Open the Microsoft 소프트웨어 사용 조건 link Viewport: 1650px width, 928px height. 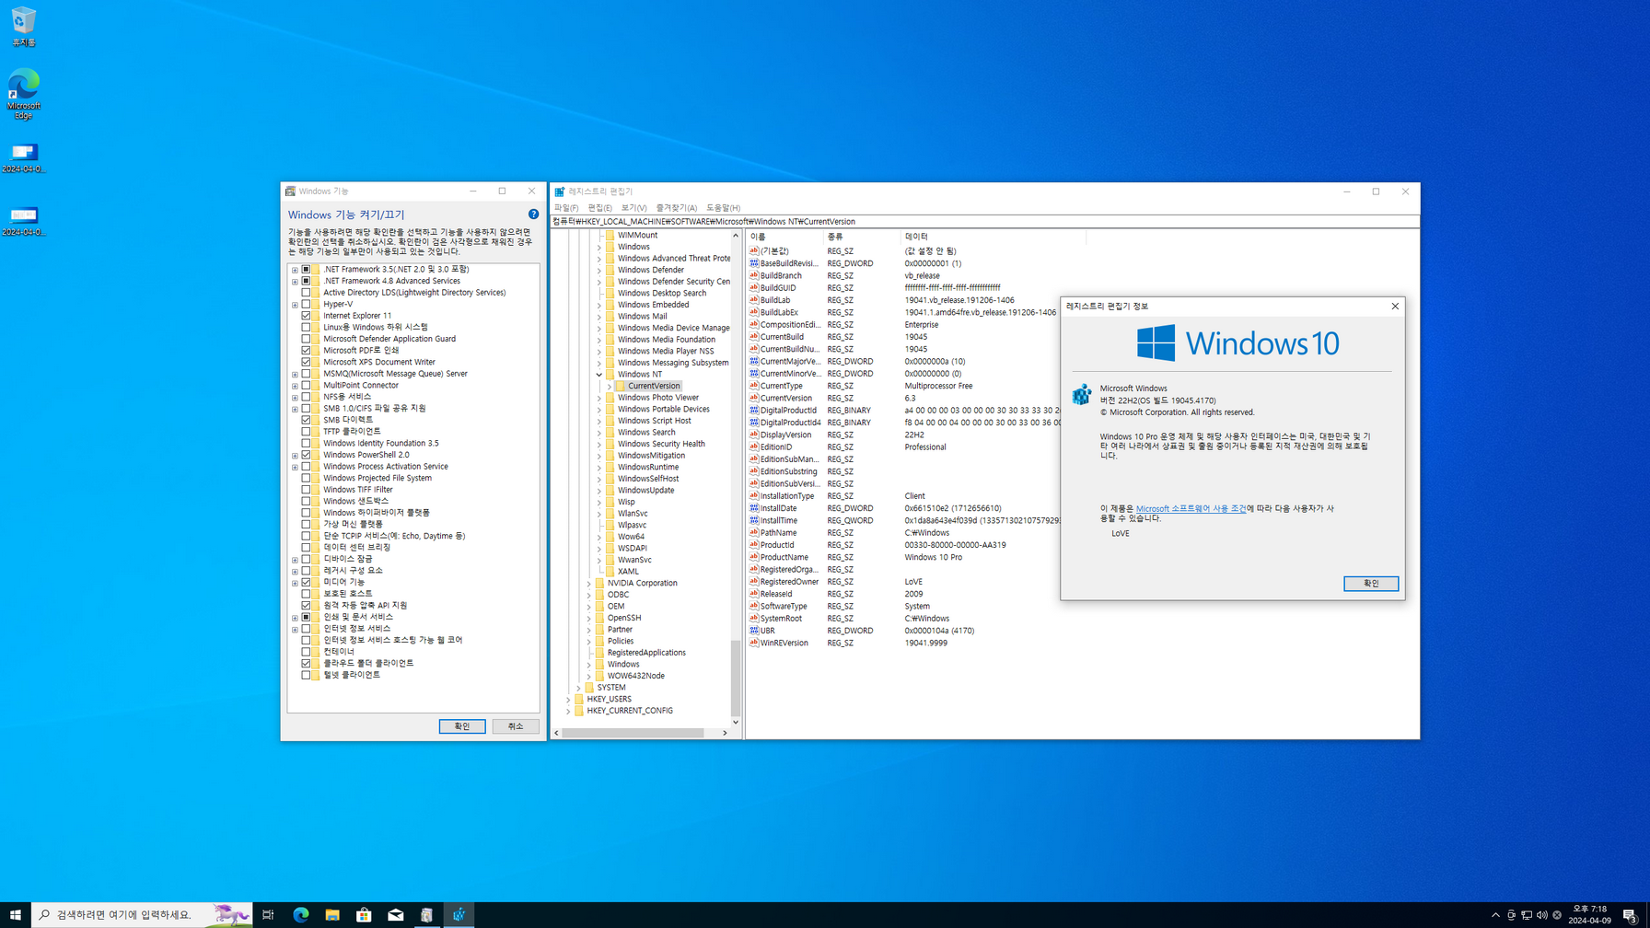pyautogui.click(x=1191, y=508)
